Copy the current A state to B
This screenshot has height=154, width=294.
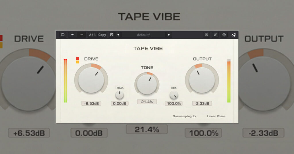click(102, 35)
